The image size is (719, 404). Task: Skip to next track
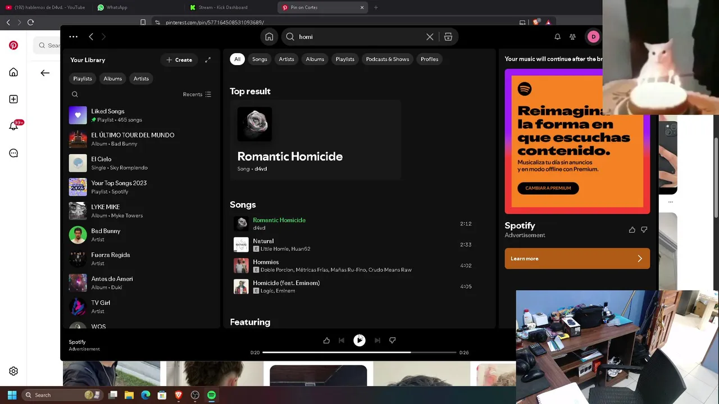[377, 340]
